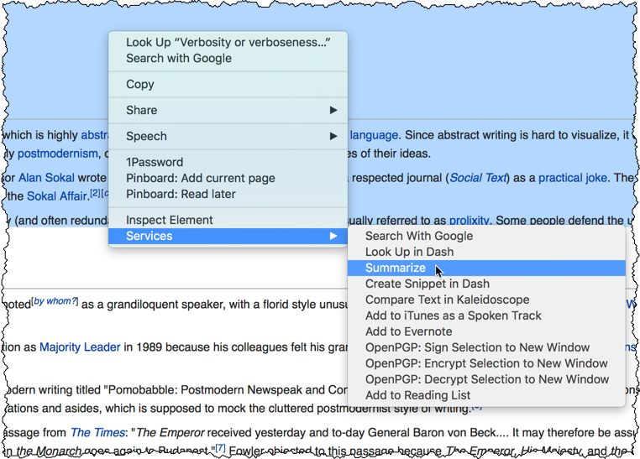Choose Compare Text in Kaleidoscope
640x459 pixels.
coord(447,300)
